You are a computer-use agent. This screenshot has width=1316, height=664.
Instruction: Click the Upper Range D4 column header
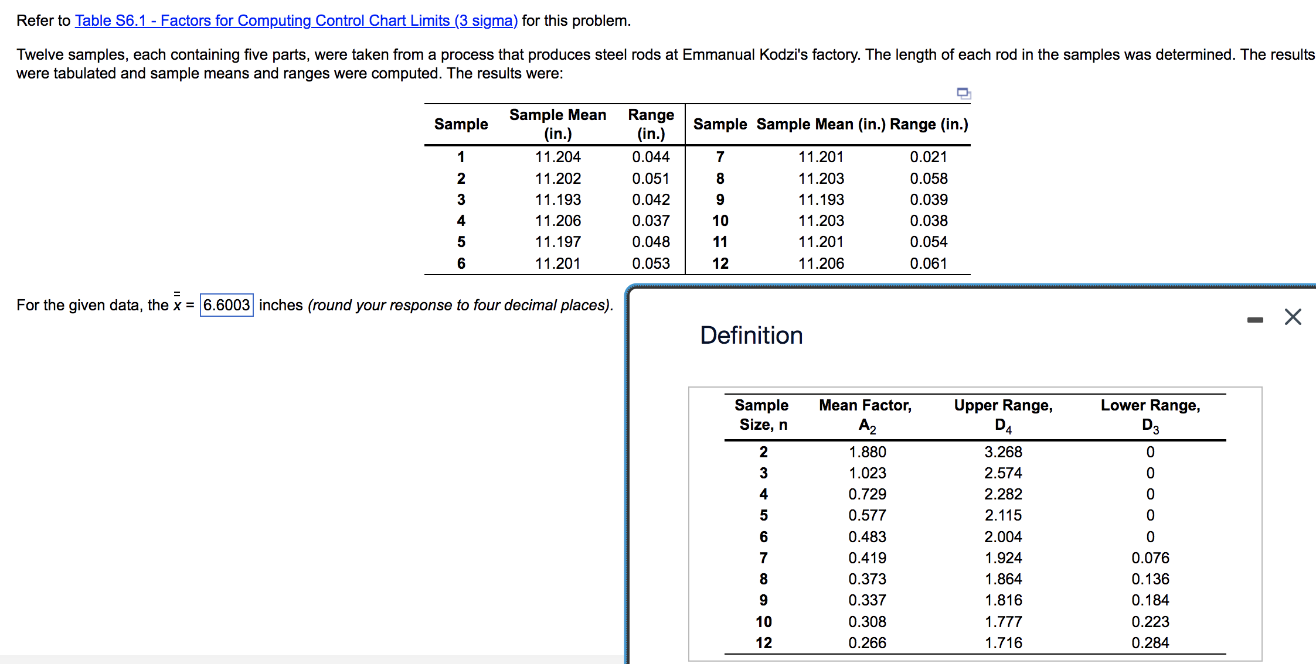coord(1004,414)
